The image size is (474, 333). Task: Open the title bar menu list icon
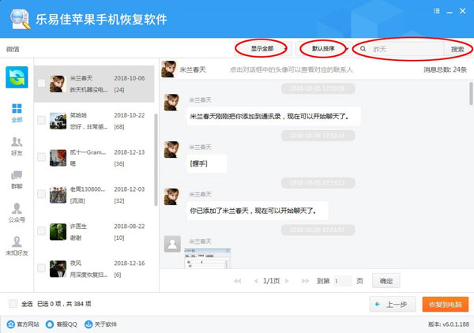point(437,11)
